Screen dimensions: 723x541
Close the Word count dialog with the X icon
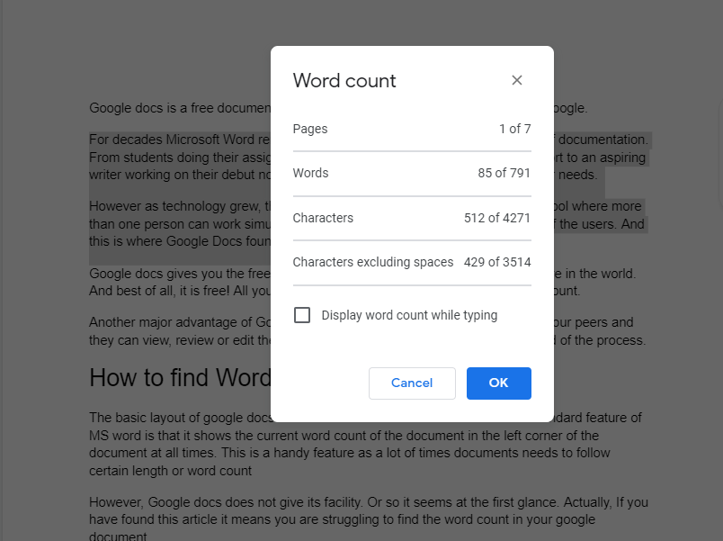517,80
